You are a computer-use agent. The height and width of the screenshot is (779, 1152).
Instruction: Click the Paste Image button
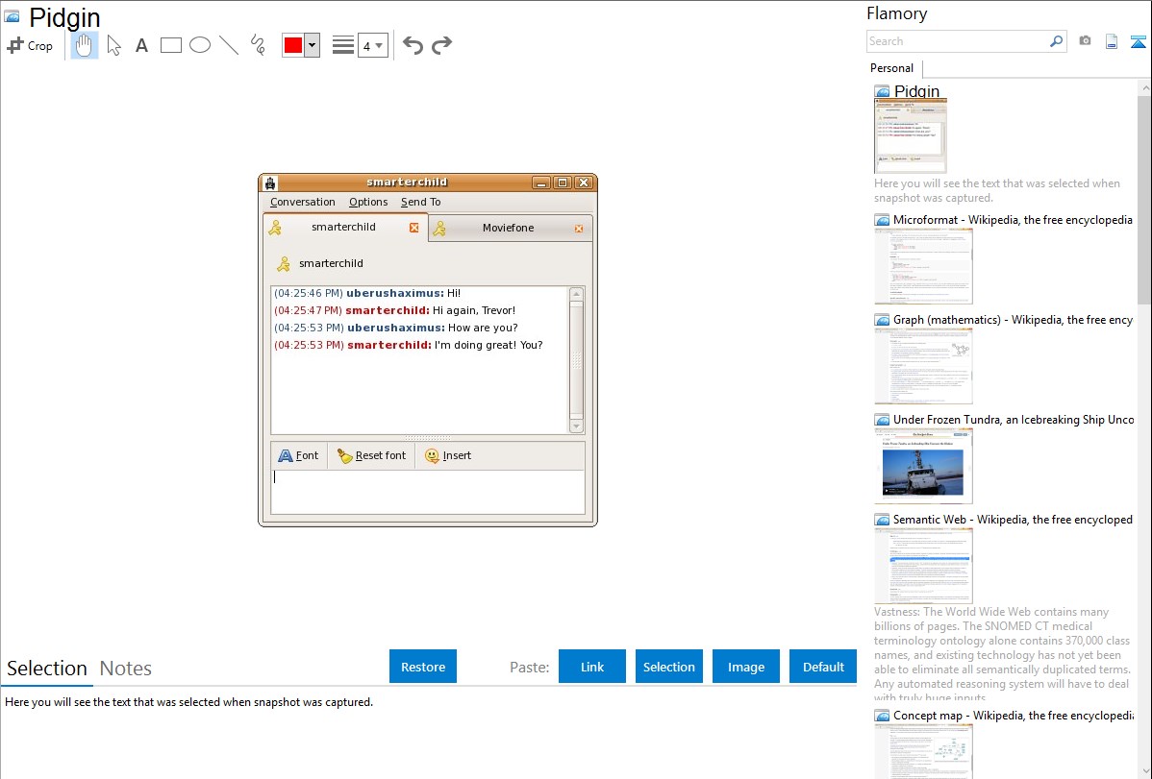(745, 667)
